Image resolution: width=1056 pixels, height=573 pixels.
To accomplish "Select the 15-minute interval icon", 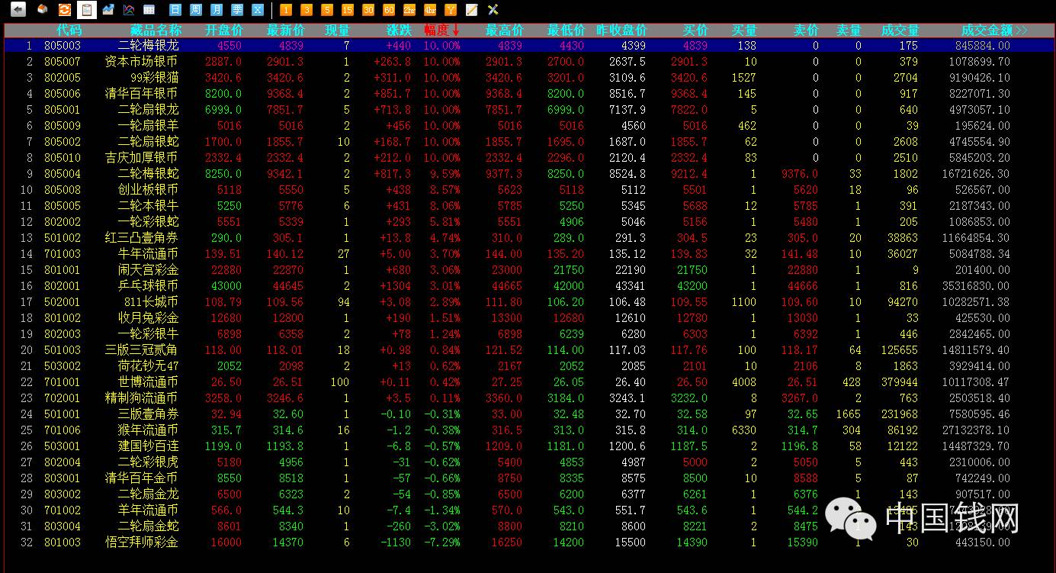I will 348,10.
